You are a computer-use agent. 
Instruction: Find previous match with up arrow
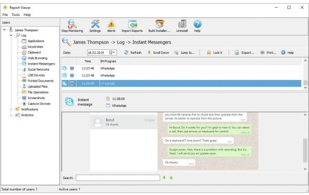pyautogui.click(x=171, y=178)
